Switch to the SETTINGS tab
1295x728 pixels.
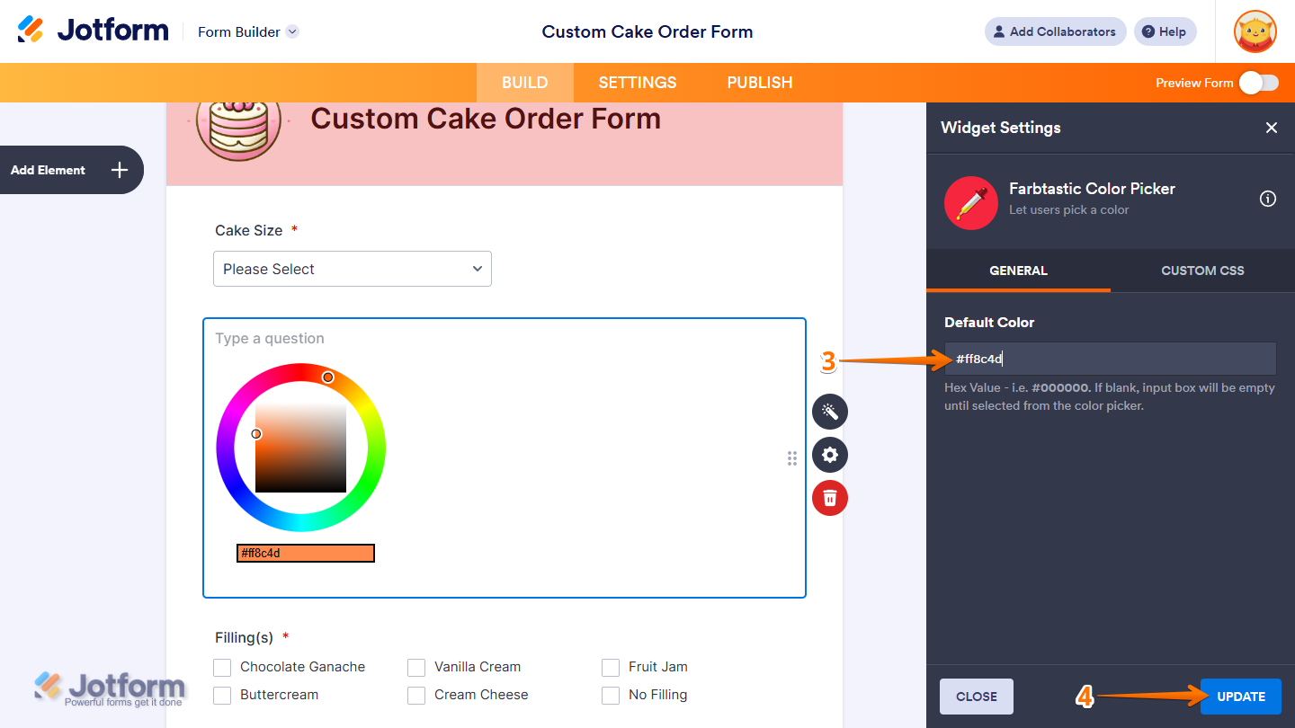click(637, 82)
